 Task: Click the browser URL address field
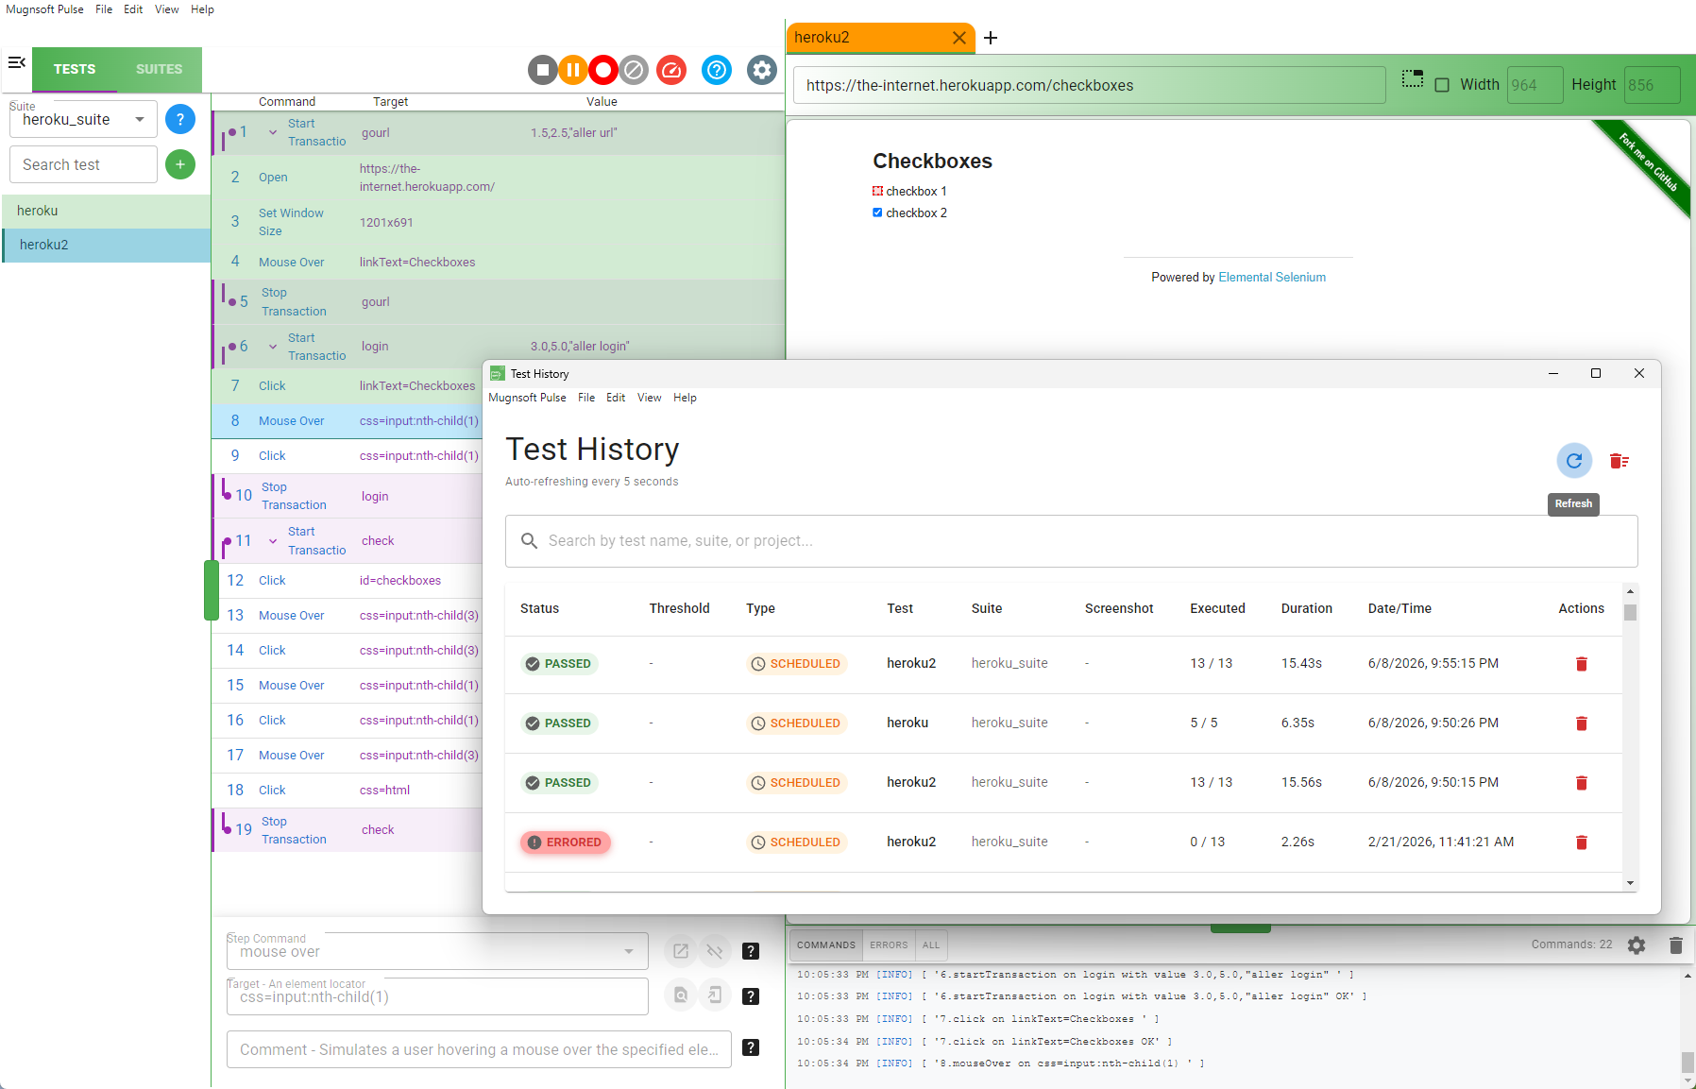point(1089,85)
